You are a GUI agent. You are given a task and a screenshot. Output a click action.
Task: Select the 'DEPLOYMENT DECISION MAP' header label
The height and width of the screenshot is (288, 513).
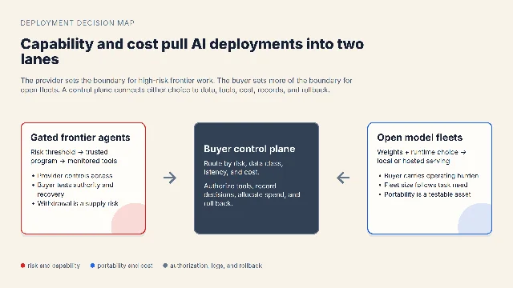coord(77,23)
